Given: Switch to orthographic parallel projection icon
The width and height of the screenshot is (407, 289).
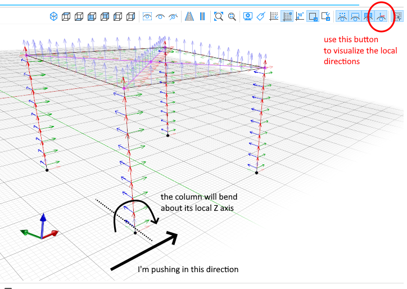Looking at the screenshot, I should click(202, 17).
